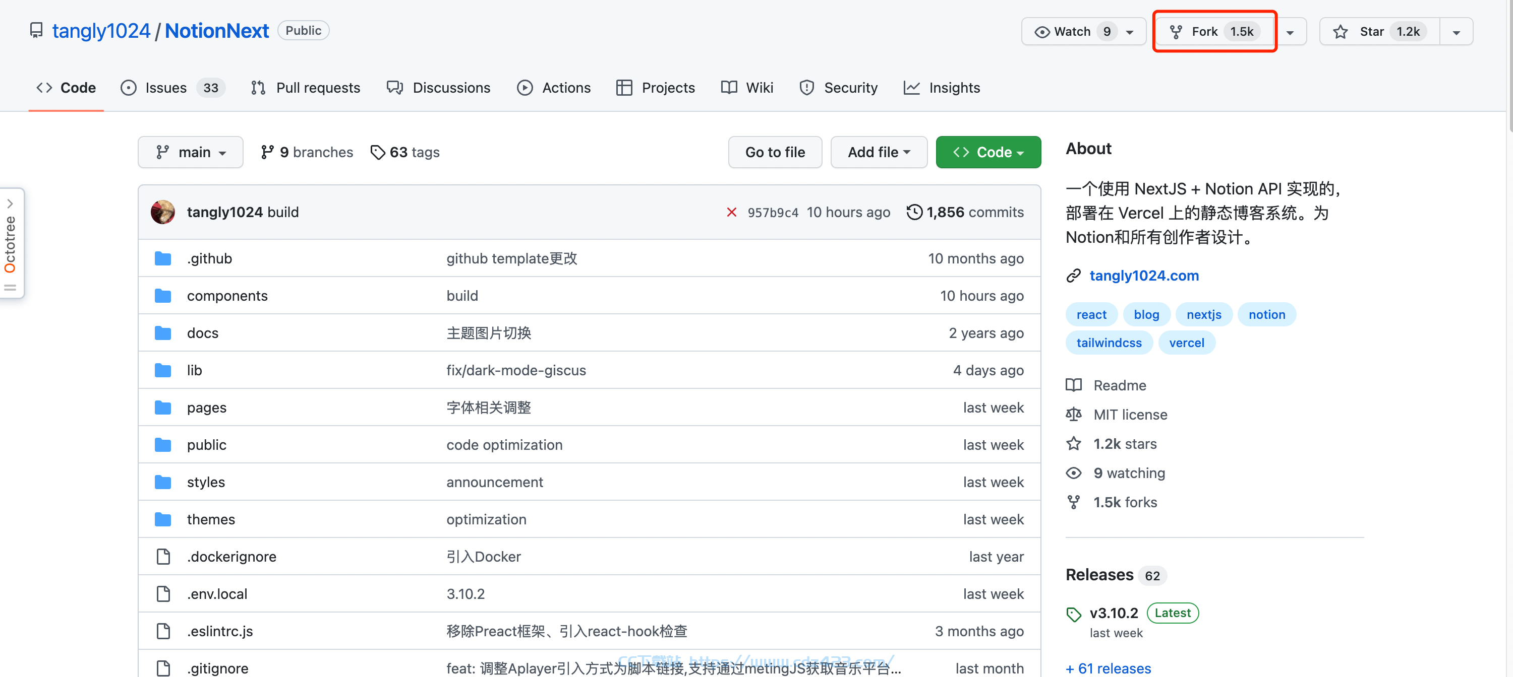Click tangly1024's avatar thumbnail
The image size is (1513, 677).
pyautogui.click(x=163, y=212)
